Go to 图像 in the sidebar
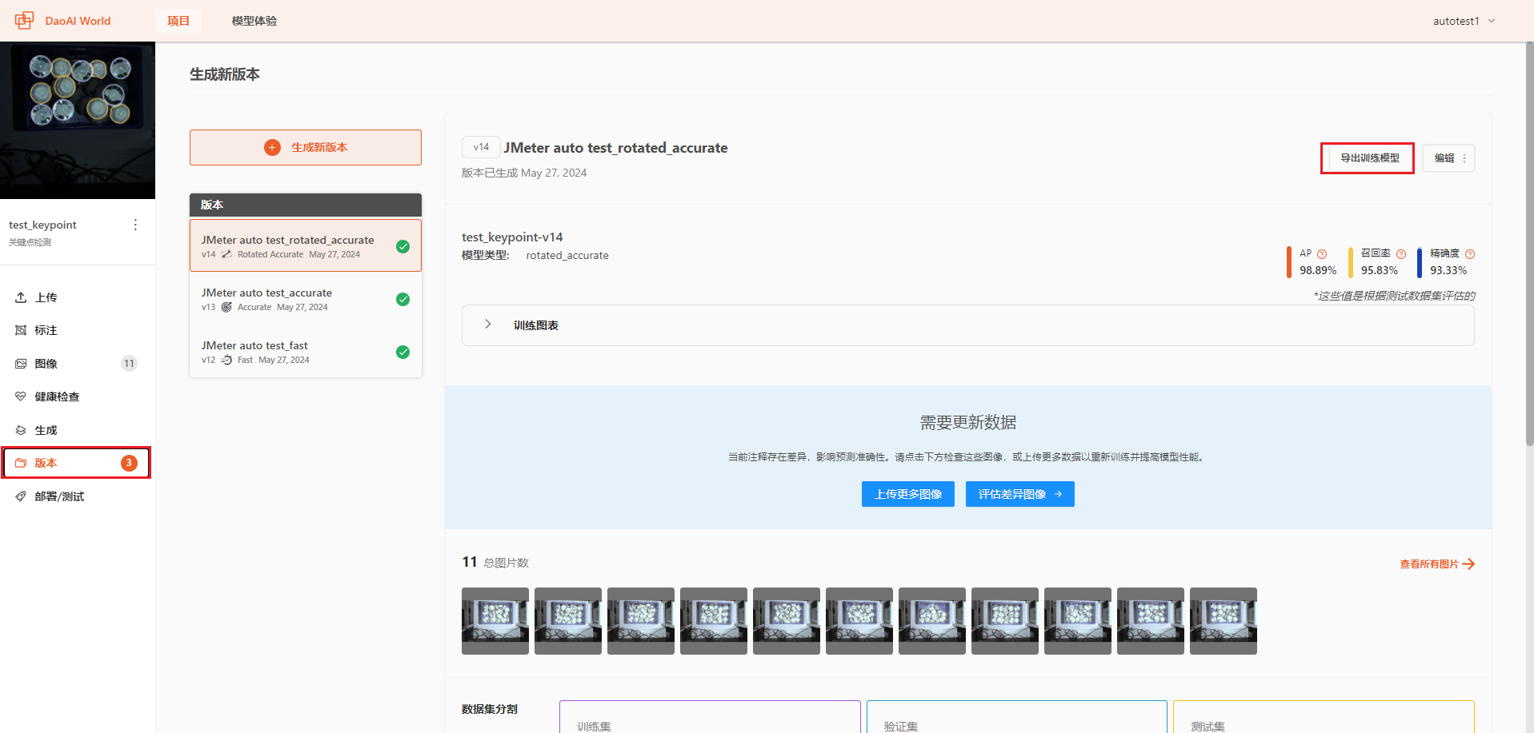The width and height of the screenshot is (1534, 733). coord(78,364)
